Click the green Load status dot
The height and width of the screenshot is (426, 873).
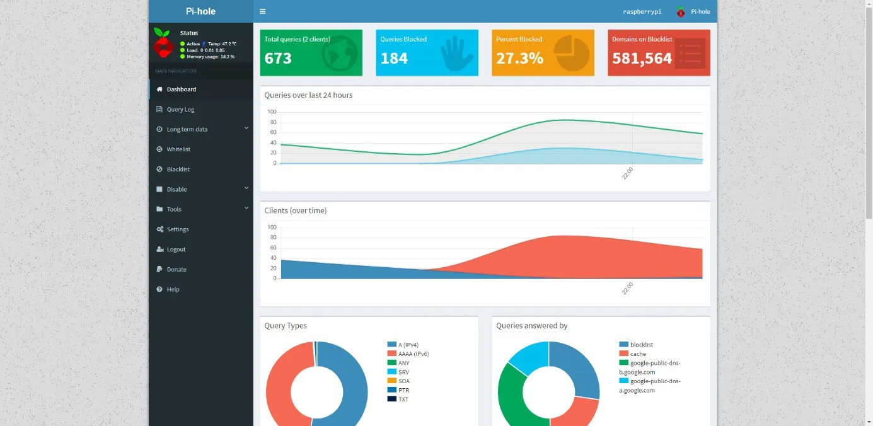[x=182, y=50]
